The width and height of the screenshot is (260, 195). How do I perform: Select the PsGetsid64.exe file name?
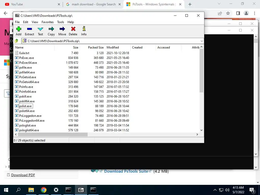29,82
